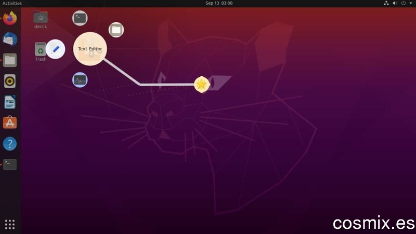Open Help from the dock

point(10,144)
